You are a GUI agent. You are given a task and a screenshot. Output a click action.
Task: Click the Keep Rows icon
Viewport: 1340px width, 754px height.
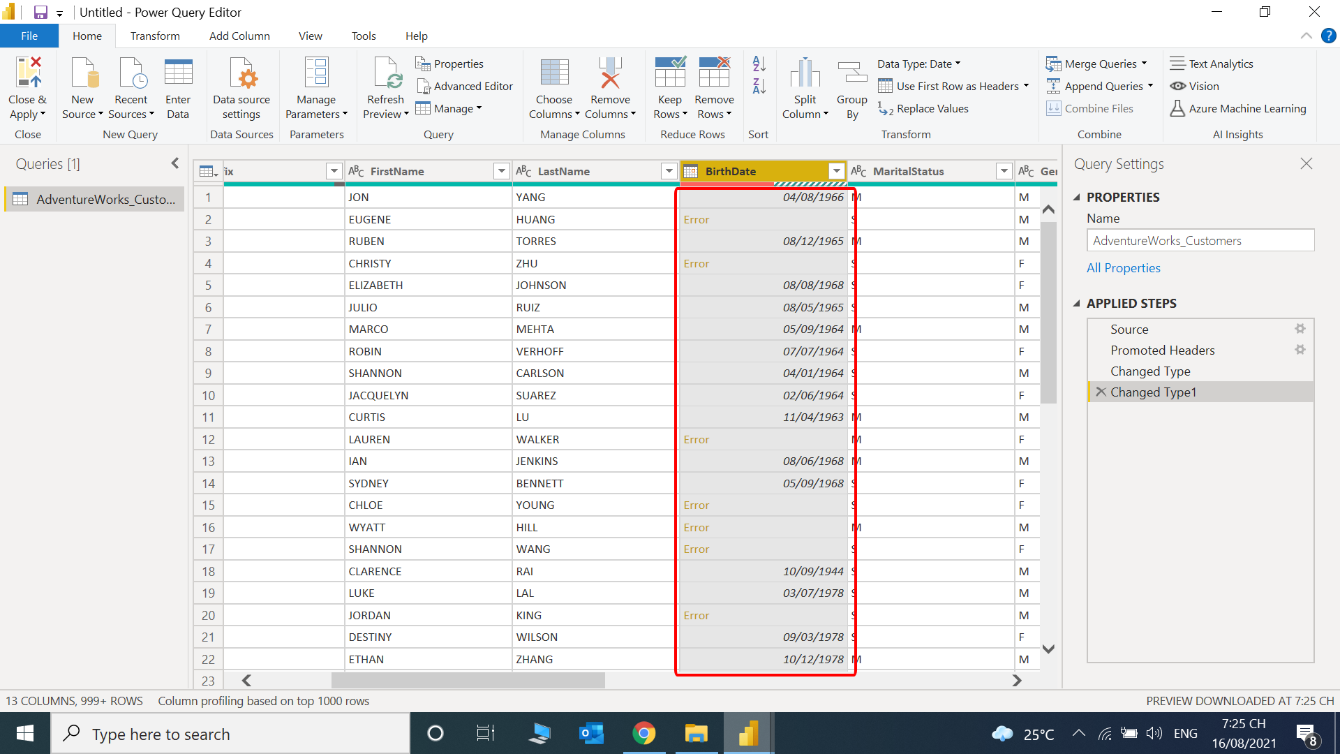[x=670, y=73]
